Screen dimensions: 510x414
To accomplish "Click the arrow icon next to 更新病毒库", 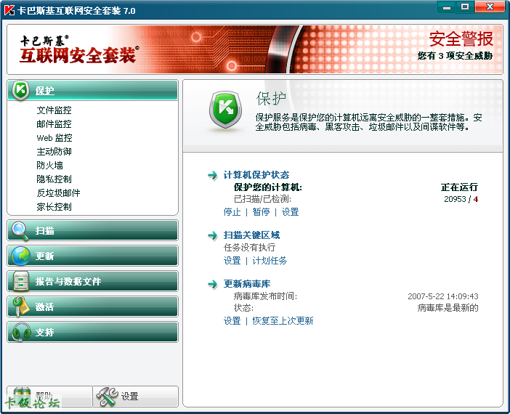I will coord(213,284).
